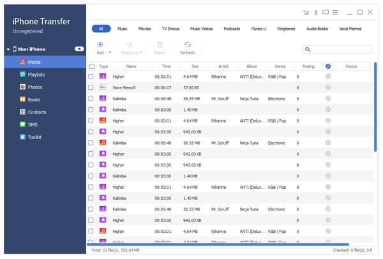Check first Kalimba 58.55 MB row checkbox

91,99
